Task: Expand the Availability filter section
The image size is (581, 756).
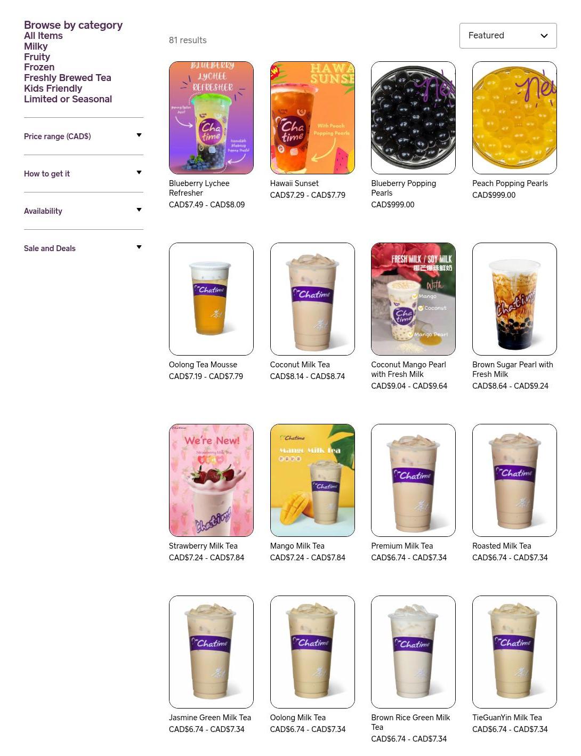Action: 84,211
